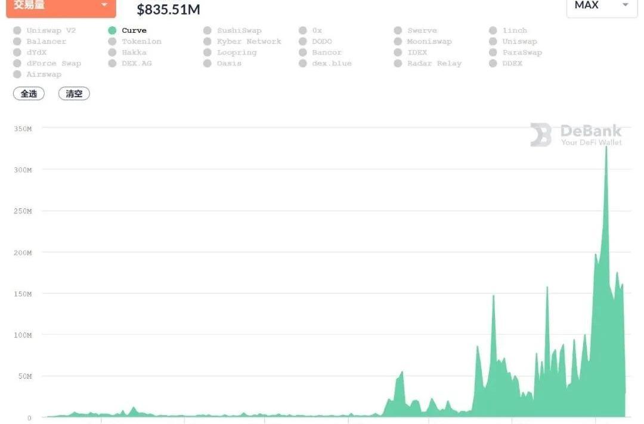Screen dimensions: 644x424
Task: Click the Swerve legend dot
Action: pyautogui.click(x=398, y=30)
